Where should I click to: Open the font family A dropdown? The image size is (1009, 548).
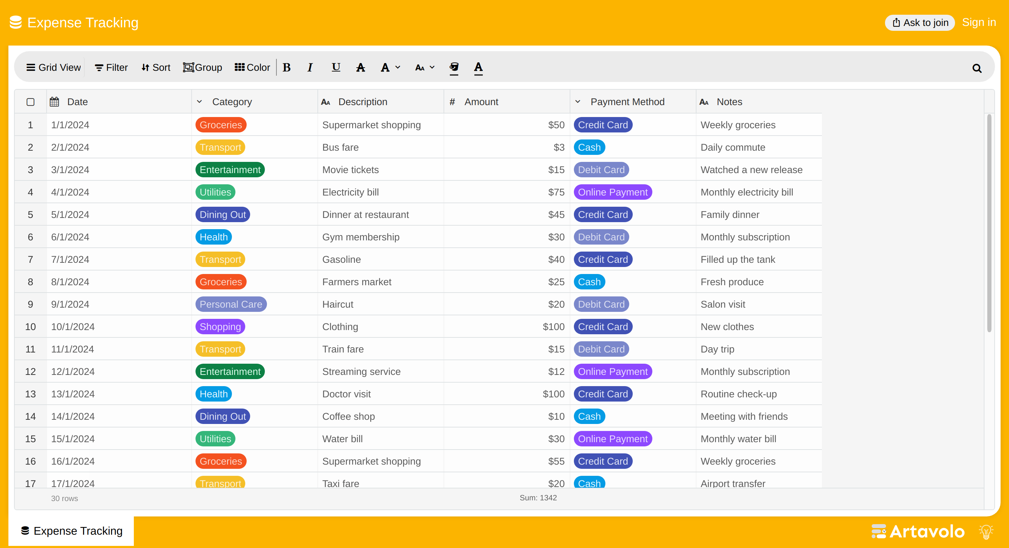click(x=391, y=67)
